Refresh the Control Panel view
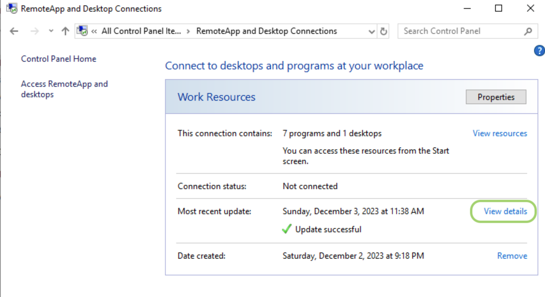The width and height of the screenshot is (545, 297). [383, 31]
